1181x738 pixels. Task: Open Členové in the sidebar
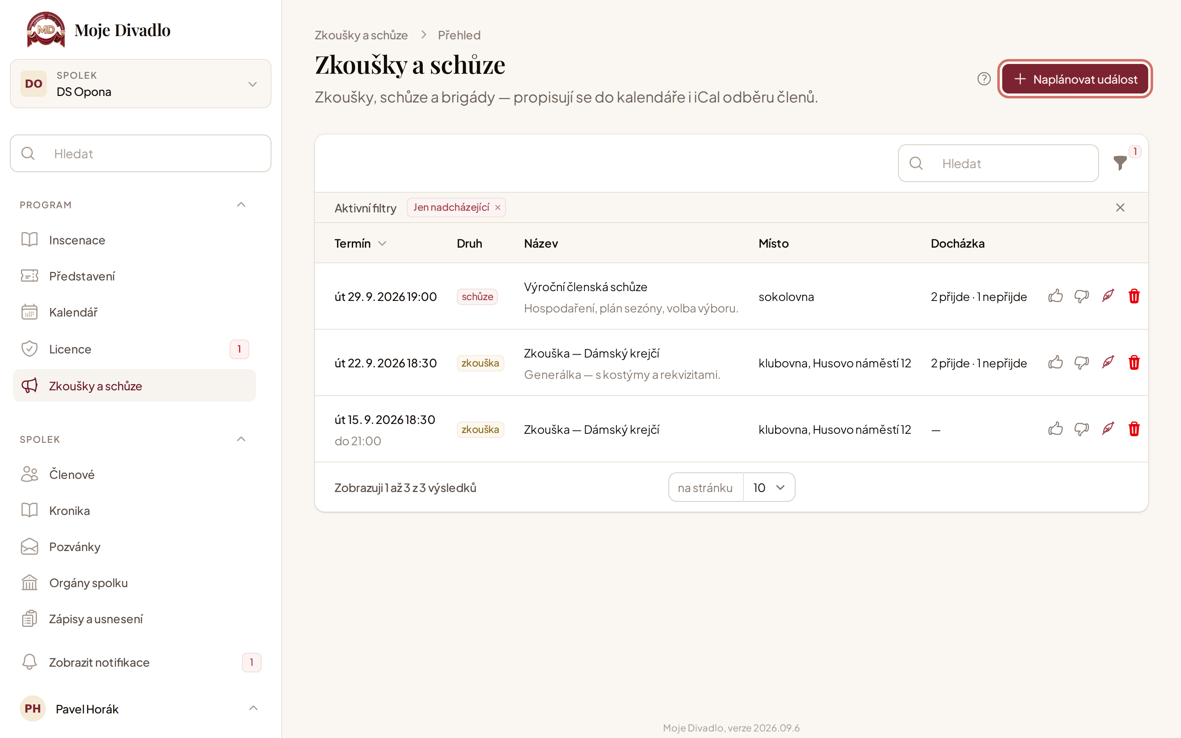(134, 474)
